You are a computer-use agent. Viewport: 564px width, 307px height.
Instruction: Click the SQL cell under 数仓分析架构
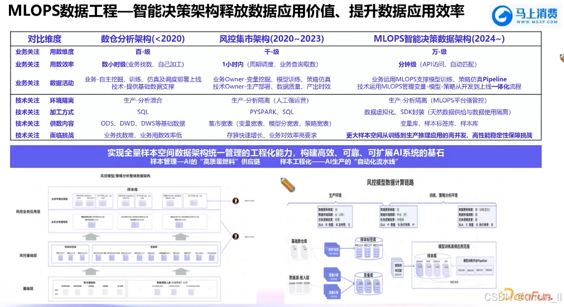[x=143, y=112]
